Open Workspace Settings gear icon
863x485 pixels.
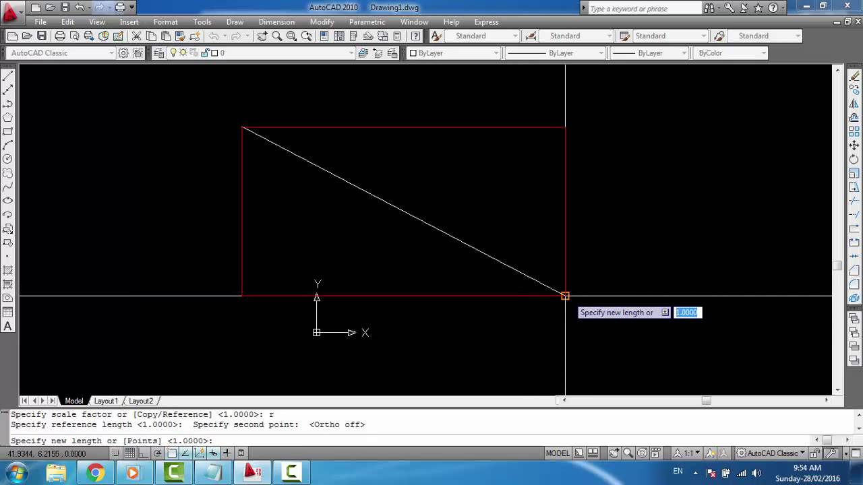pyautogui.click(x=123, y=53)
